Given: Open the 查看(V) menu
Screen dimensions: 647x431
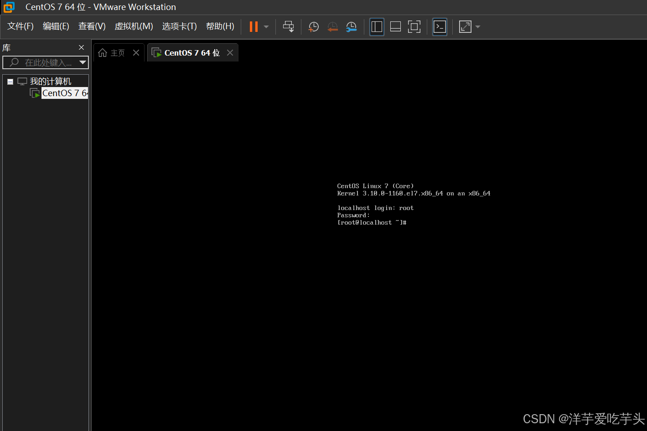Looking at the screenshot, I should click(92, 26).
